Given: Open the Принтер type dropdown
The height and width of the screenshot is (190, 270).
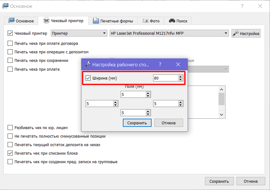Looking at the screenshot, I should 79,33.
